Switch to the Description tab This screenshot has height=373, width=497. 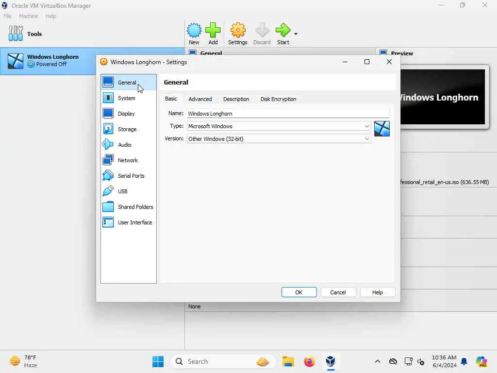coord(236,99)
